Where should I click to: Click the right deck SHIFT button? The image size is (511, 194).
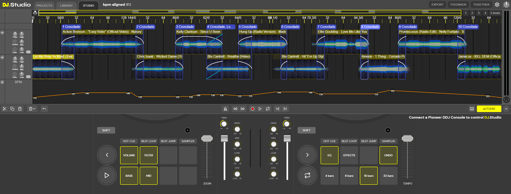[307, 130]
